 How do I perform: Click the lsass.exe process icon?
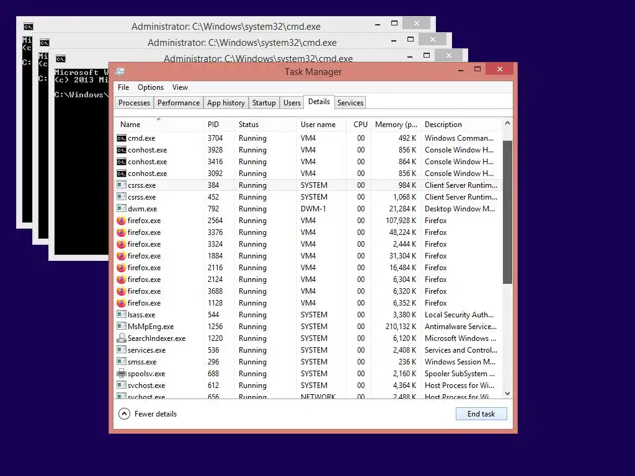click(121, 314)
